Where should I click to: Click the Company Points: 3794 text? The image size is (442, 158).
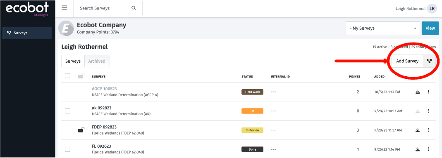pyautogui.click(x=98, y=32)
